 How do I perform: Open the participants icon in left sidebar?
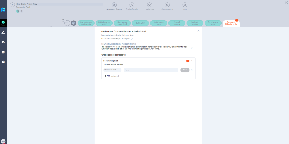point(3,42)
